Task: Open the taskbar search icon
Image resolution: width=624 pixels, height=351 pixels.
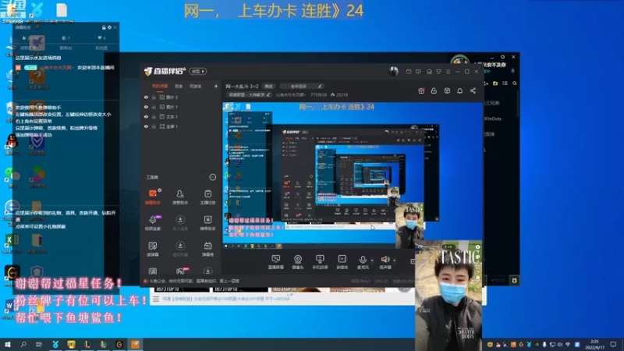Action: 23,344
